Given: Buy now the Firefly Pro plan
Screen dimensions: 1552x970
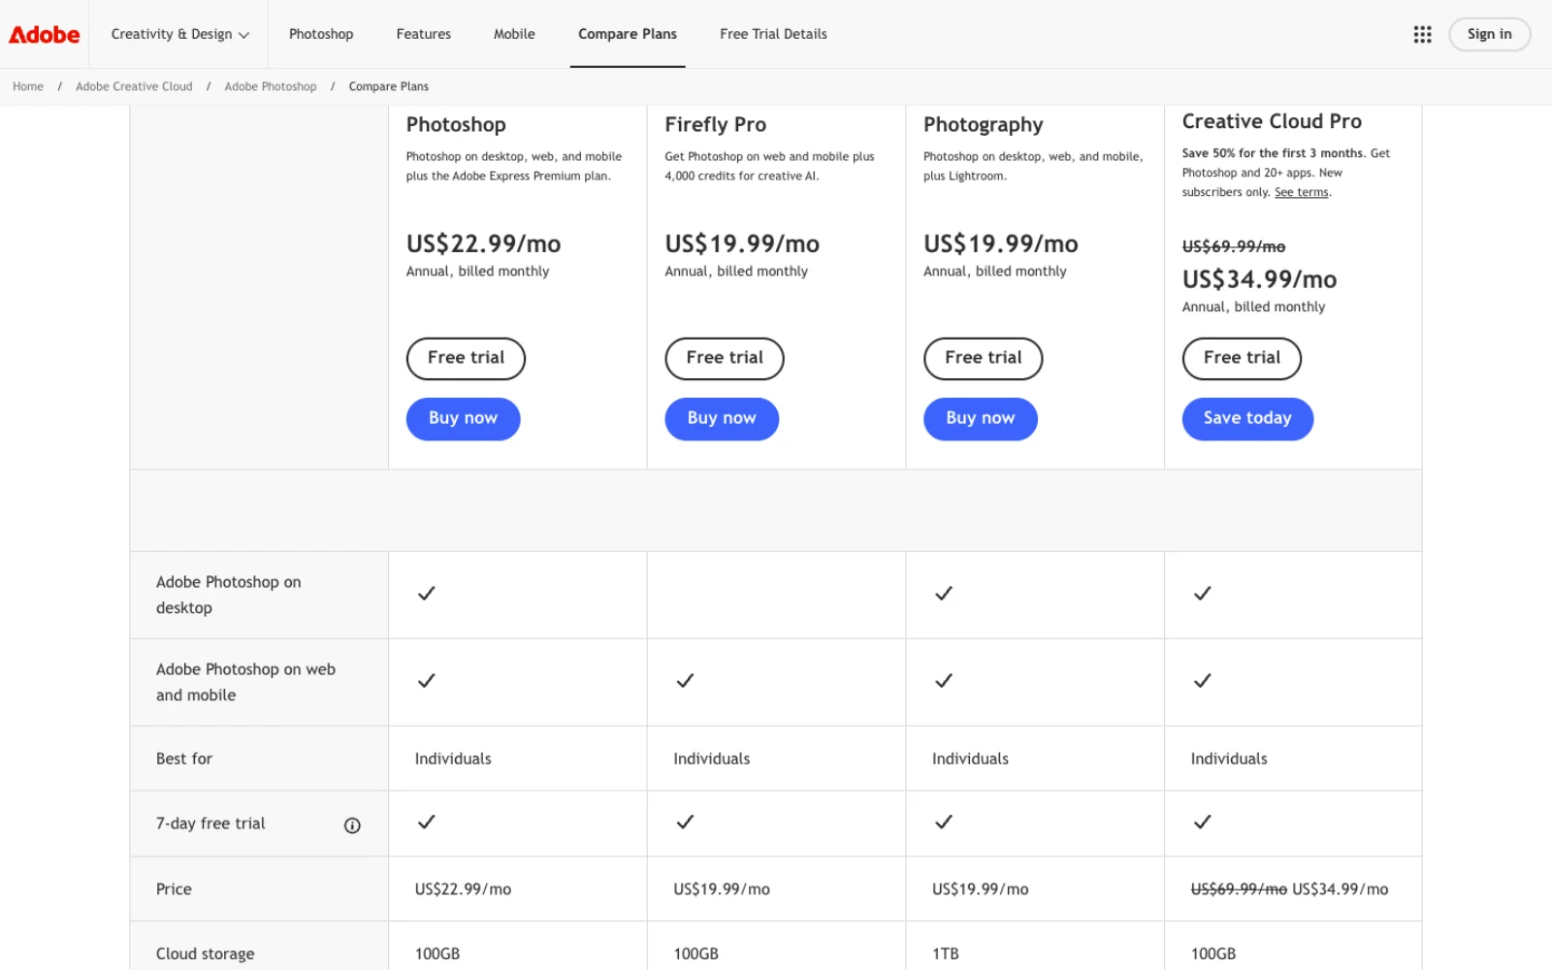Looking at the screenshot, I should 722,418.
